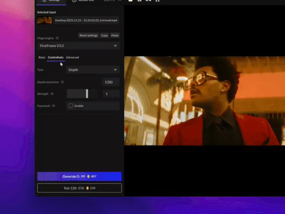Start the Generate 0–99 render

(79, 176)
